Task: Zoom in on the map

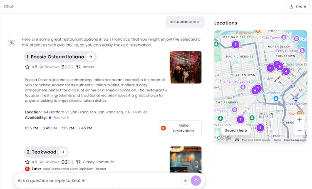Action: [x=299, y=120]
